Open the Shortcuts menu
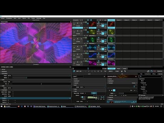Image resolution: width=164 pixels, height=123 pixels. click(x=39, y=18)
